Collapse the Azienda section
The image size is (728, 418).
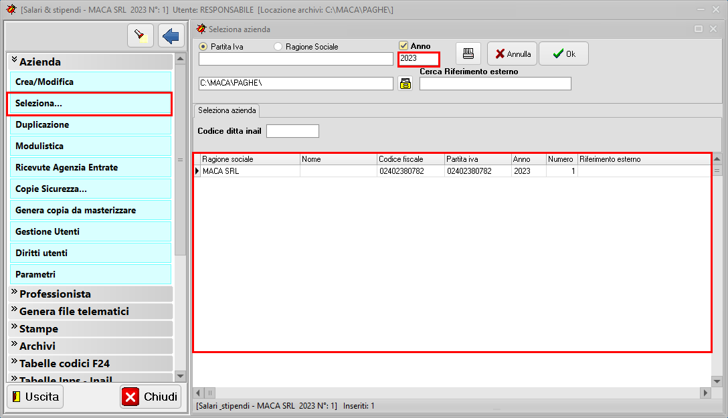[x=90, y=62]
